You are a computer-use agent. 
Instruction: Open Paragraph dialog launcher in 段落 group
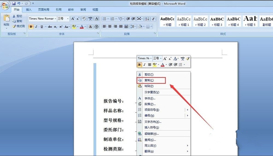(155, 33)
